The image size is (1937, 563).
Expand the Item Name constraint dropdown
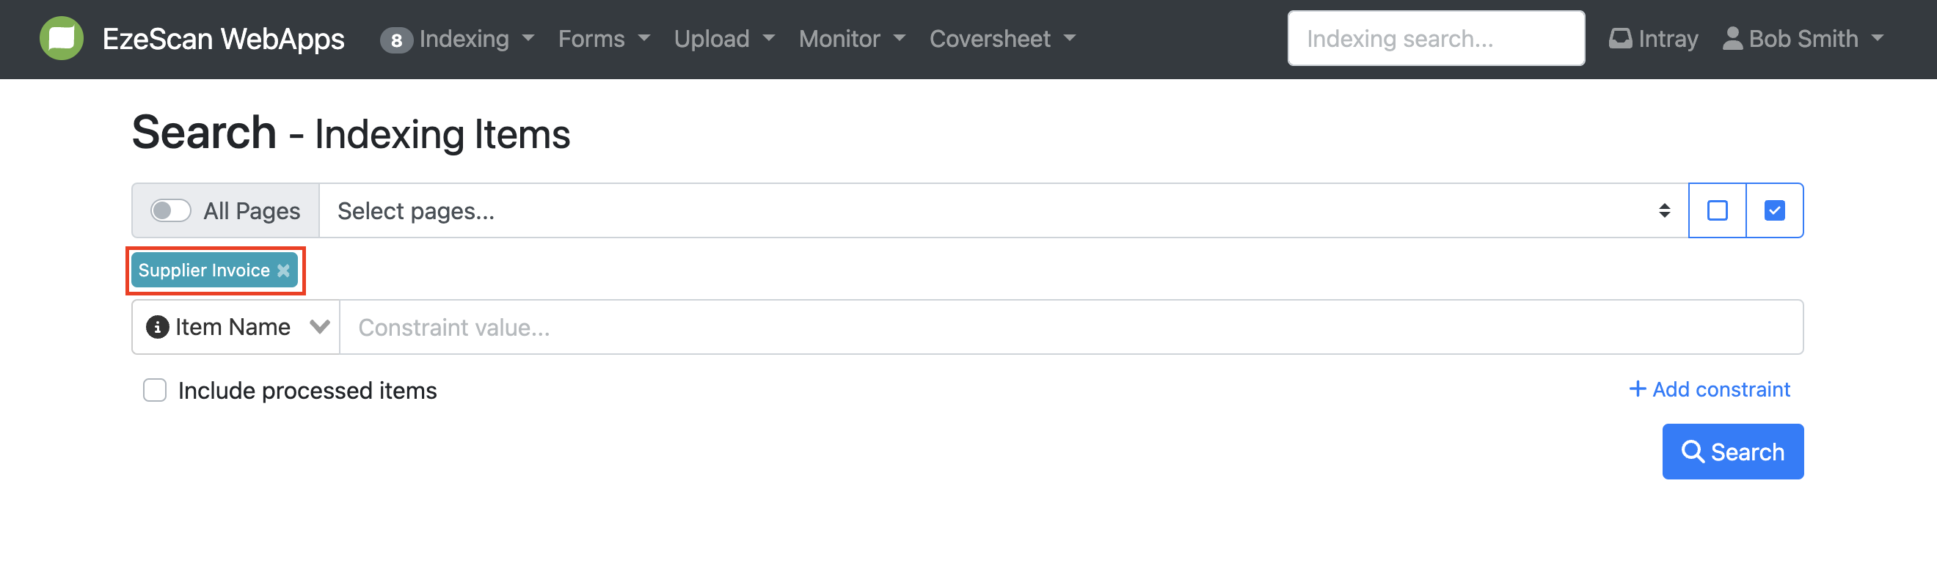point(319,328)
